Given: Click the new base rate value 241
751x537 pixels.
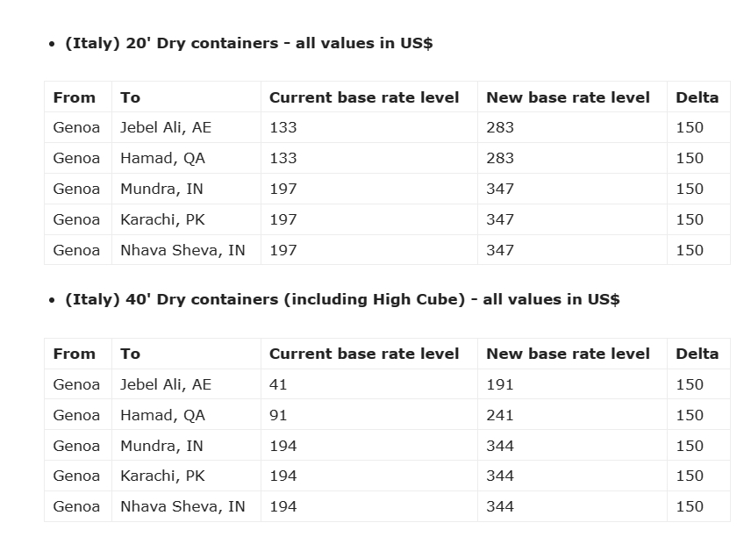Looking at the screenshot, I should click(x=500, y=415).
